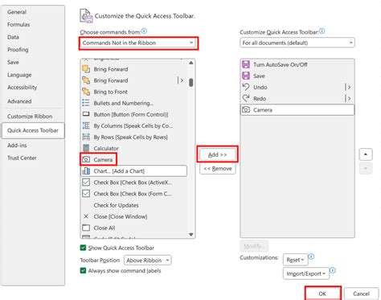Toggle Always show command labels checkbox
This screenshot has width=381, height=300.
tap(83, 270)
